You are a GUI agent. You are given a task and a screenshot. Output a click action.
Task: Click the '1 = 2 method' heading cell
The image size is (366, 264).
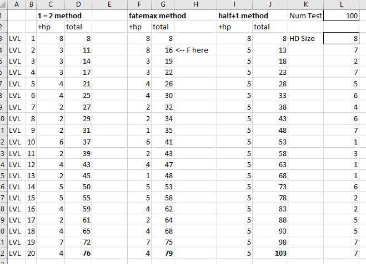pyautogui.click(x=59, y=15)
